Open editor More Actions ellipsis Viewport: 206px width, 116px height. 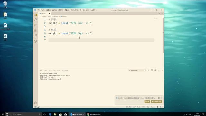[x=162, y=14]
